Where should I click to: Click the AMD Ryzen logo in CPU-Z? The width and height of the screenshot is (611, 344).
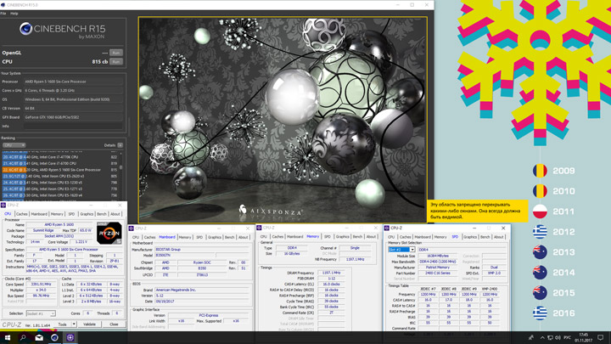coord(109,232)
